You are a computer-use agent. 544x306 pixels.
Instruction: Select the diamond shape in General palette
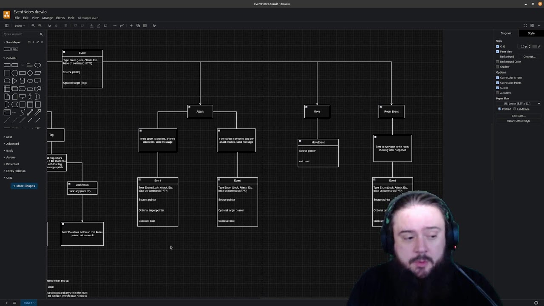point(30,73)
